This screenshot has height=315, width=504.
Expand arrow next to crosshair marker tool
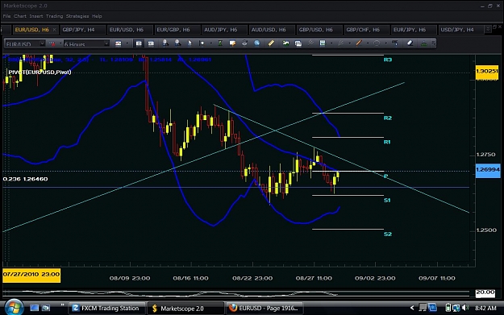[210, 44]
